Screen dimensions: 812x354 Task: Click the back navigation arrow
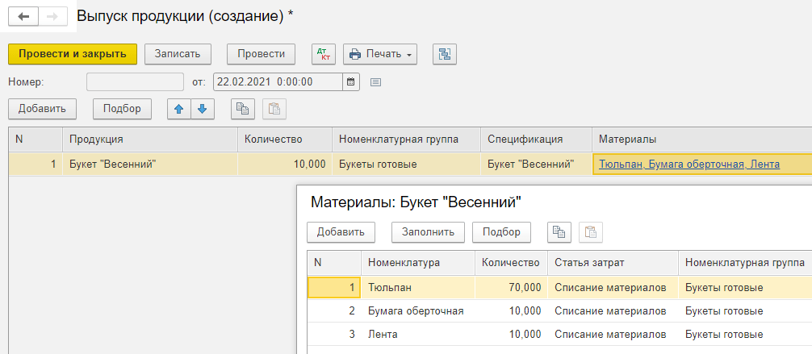(x=23, y=16)
